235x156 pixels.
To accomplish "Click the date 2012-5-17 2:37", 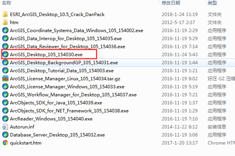I will point(178,22).
